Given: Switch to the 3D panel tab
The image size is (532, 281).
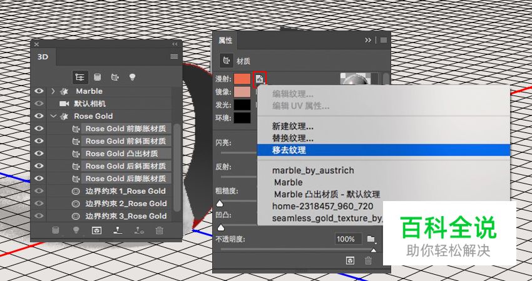Looking at the screenshot, I should tap(43, 57).
